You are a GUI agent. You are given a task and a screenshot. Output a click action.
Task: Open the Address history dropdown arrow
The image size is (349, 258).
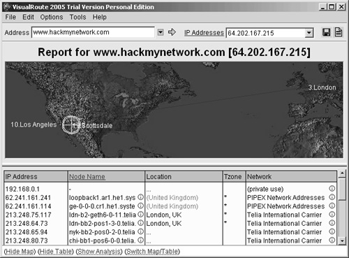(x=161, y=32)
